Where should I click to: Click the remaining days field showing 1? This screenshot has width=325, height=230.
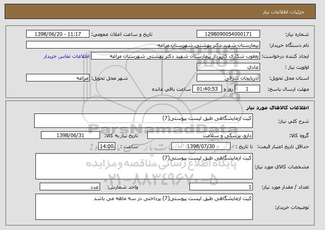[x=247, y=89]
